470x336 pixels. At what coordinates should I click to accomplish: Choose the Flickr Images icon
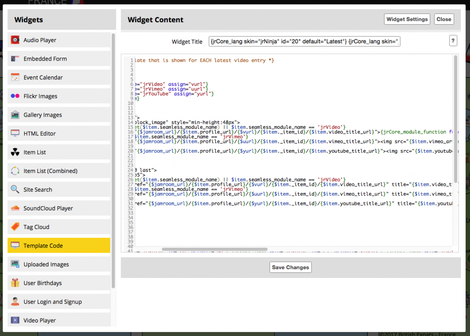point(15,96)
